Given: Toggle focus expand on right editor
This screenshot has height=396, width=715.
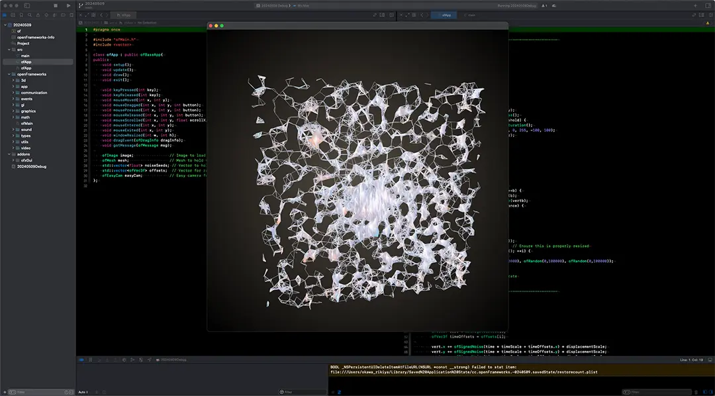Looking at the screenshot, I should tap(408, 15).
